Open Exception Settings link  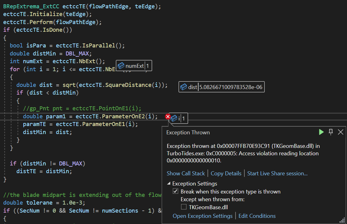click(203, 216)
